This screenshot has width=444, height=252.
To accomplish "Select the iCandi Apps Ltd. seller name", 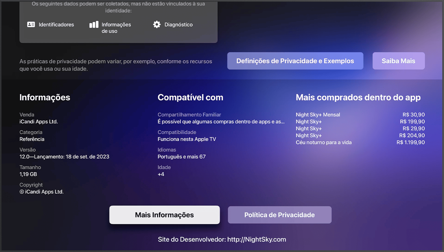I will coord(39,121).
